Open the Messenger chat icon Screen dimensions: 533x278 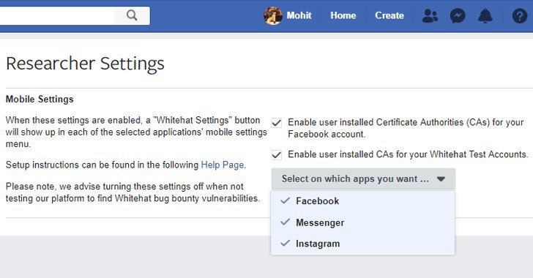pyautogui.click(x=458, y=15)
